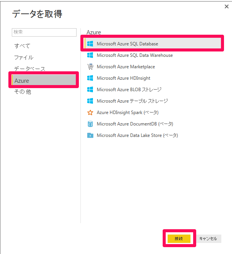Pick Microsoft Azure テーブル ストレージ text
232x254 pixels.
point(132,101)
